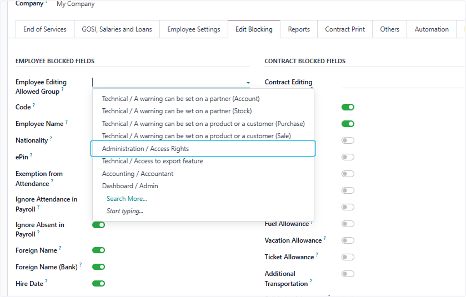Screen dimensions: 466x297
Task: Click help icon beside Ignore Absent in Payroll
Action: point(38,232)
